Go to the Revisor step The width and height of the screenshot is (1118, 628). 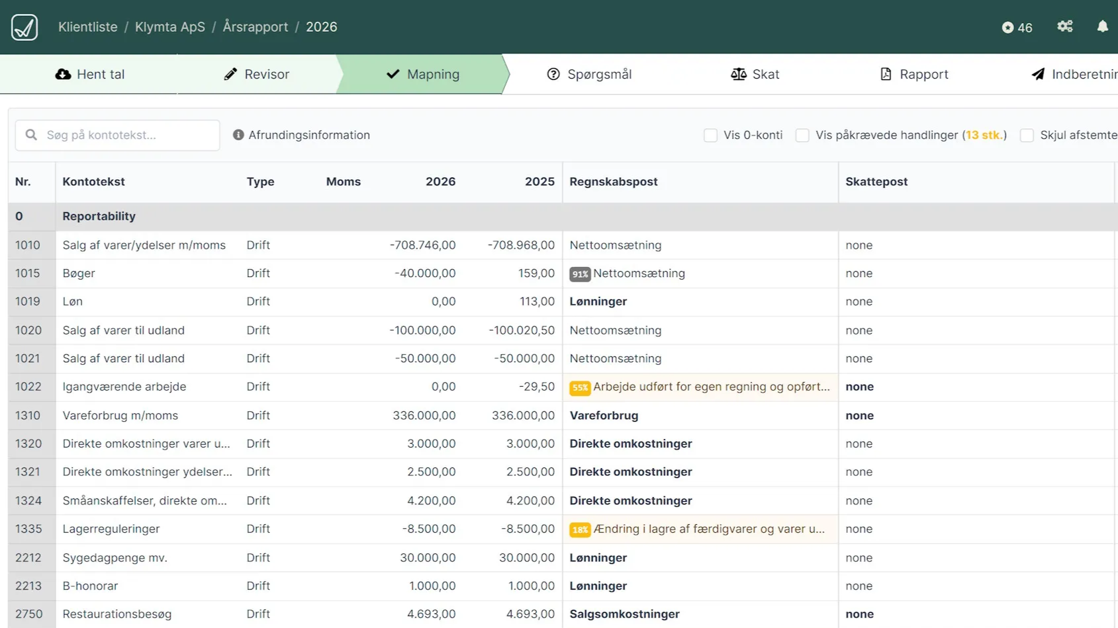coord(257,74)
